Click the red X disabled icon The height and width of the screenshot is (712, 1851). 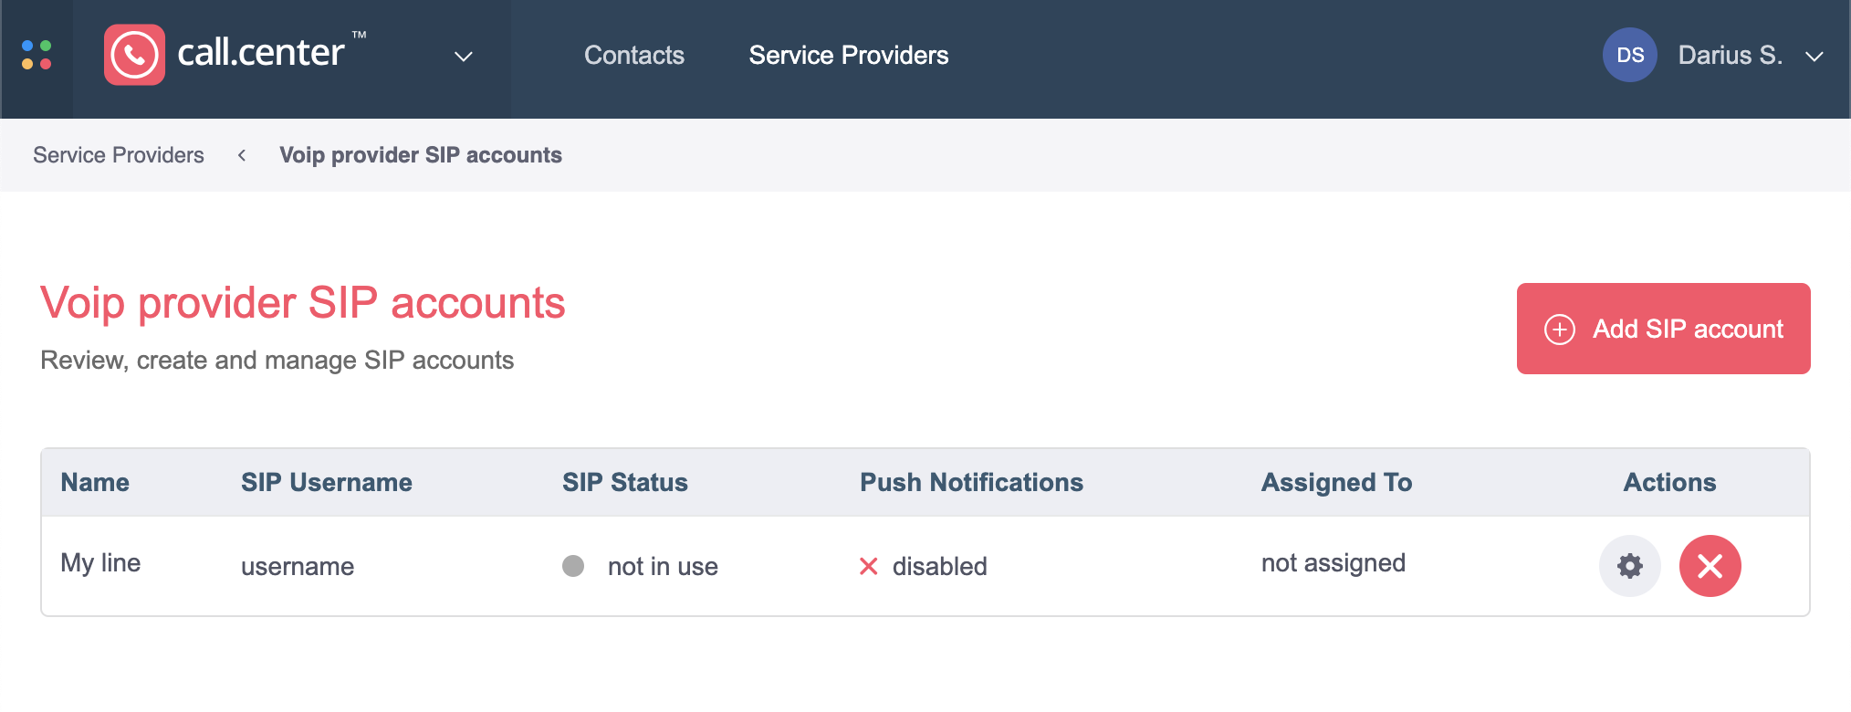[868, 567]
